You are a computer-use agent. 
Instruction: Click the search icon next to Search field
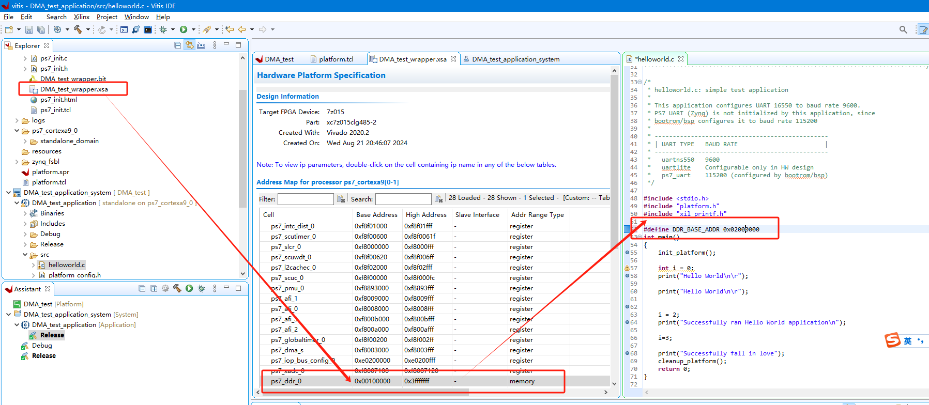[438, 199]
